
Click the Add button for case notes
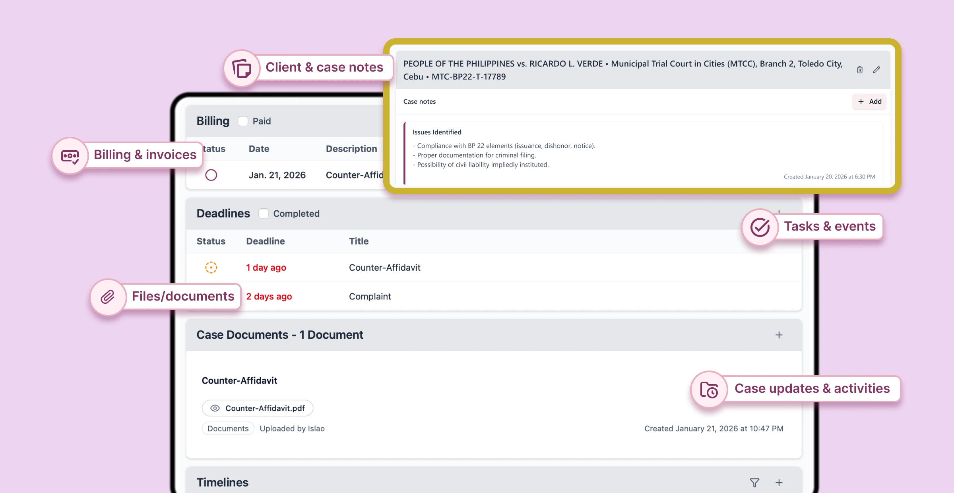(x=870, y=102)
